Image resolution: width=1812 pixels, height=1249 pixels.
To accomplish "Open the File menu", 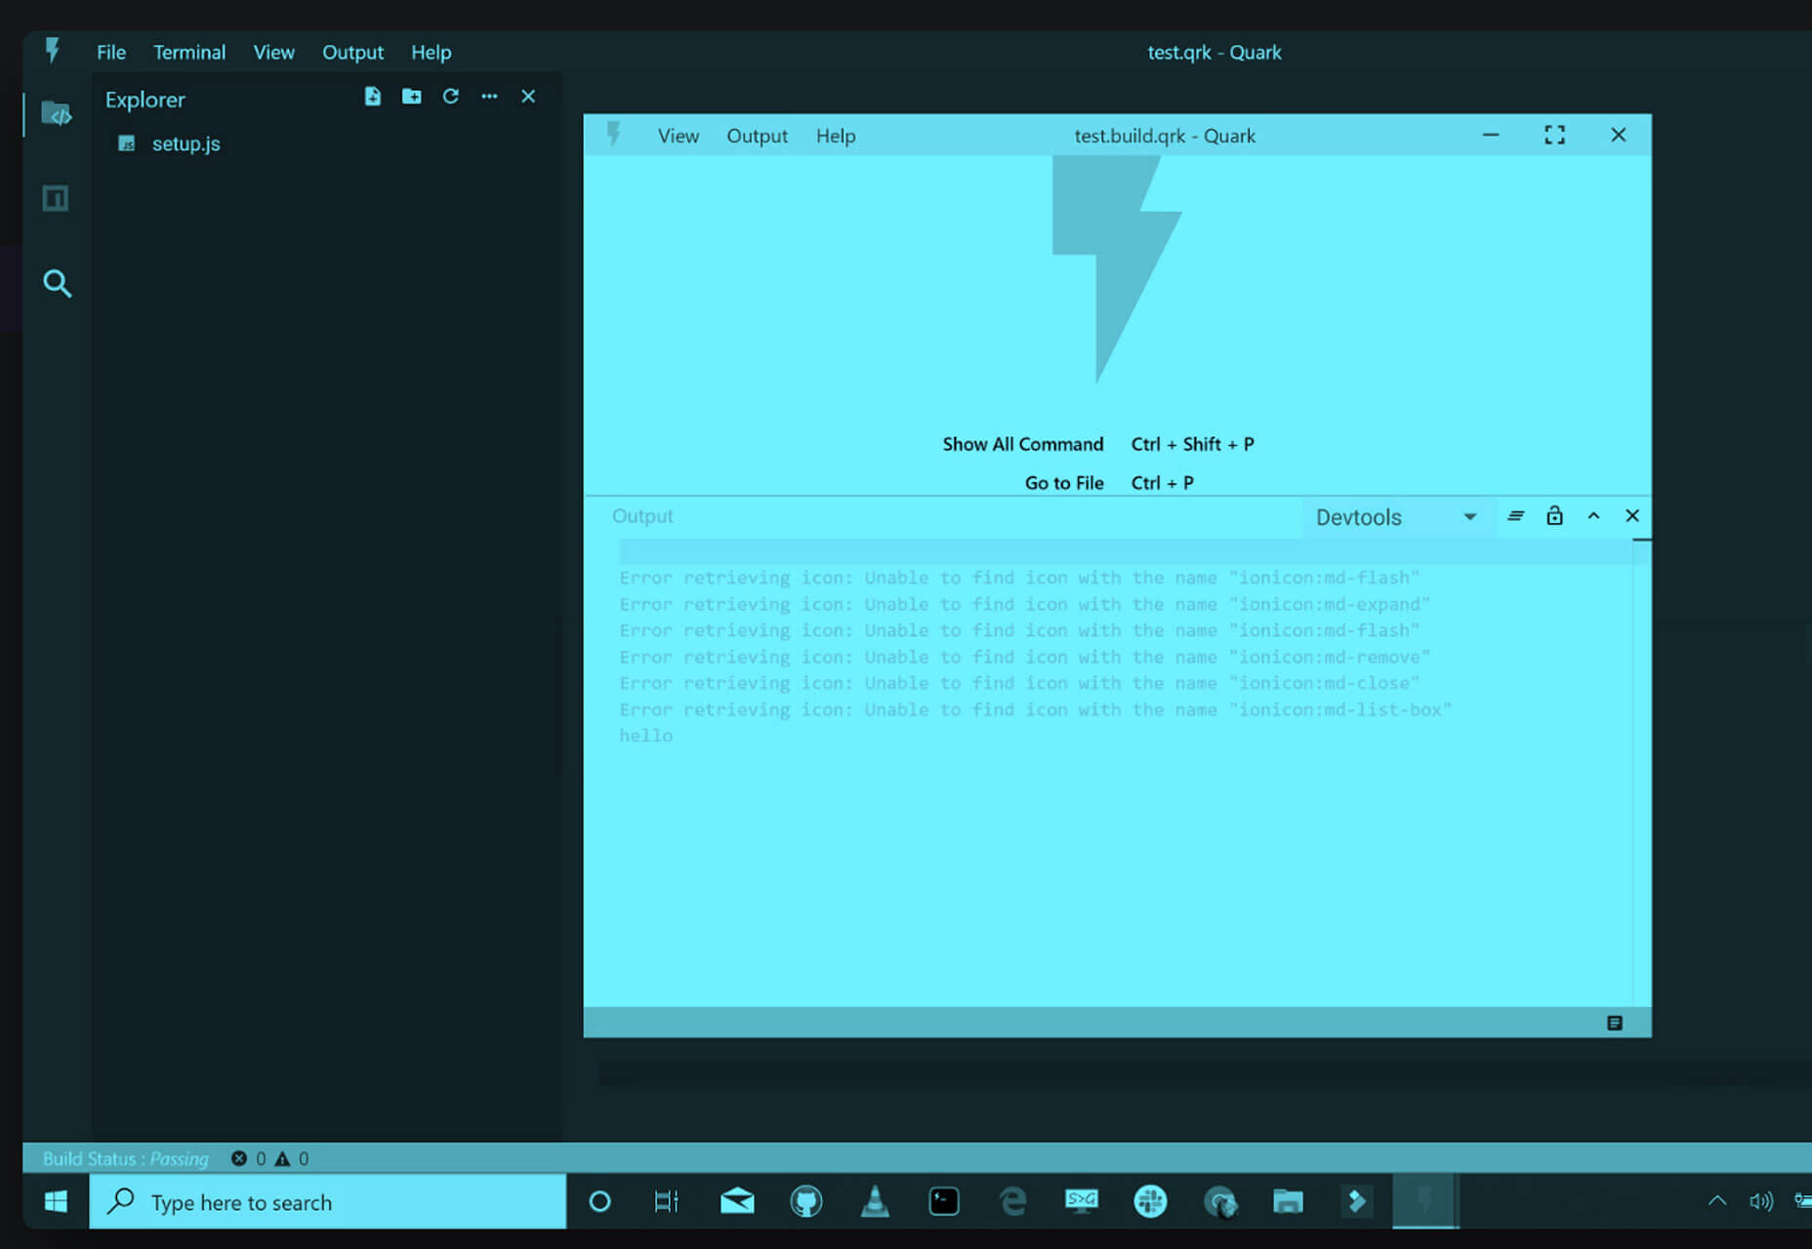I will (x=111, y=53).
